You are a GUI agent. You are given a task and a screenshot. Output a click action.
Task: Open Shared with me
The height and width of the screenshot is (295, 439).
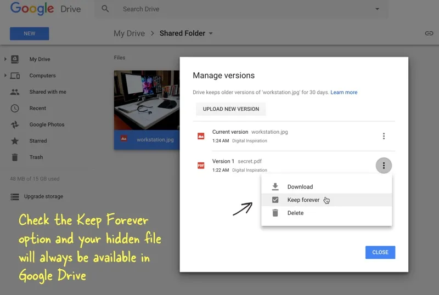tap(48, 92)
